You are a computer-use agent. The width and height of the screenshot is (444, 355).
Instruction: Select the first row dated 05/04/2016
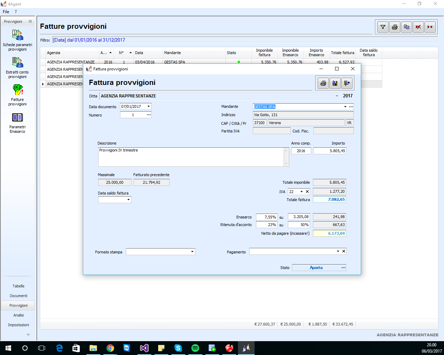(211, 62)
